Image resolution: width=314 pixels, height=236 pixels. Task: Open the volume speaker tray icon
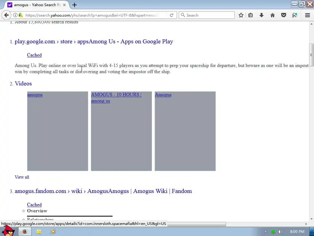coord(281,232)
